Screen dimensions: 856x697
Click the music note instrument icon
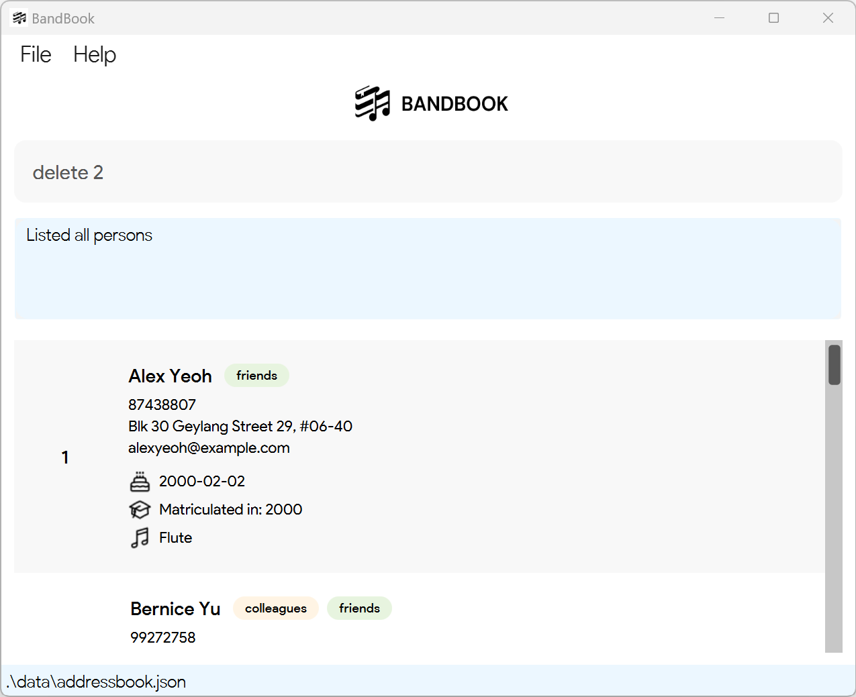(x=140, y=538)
